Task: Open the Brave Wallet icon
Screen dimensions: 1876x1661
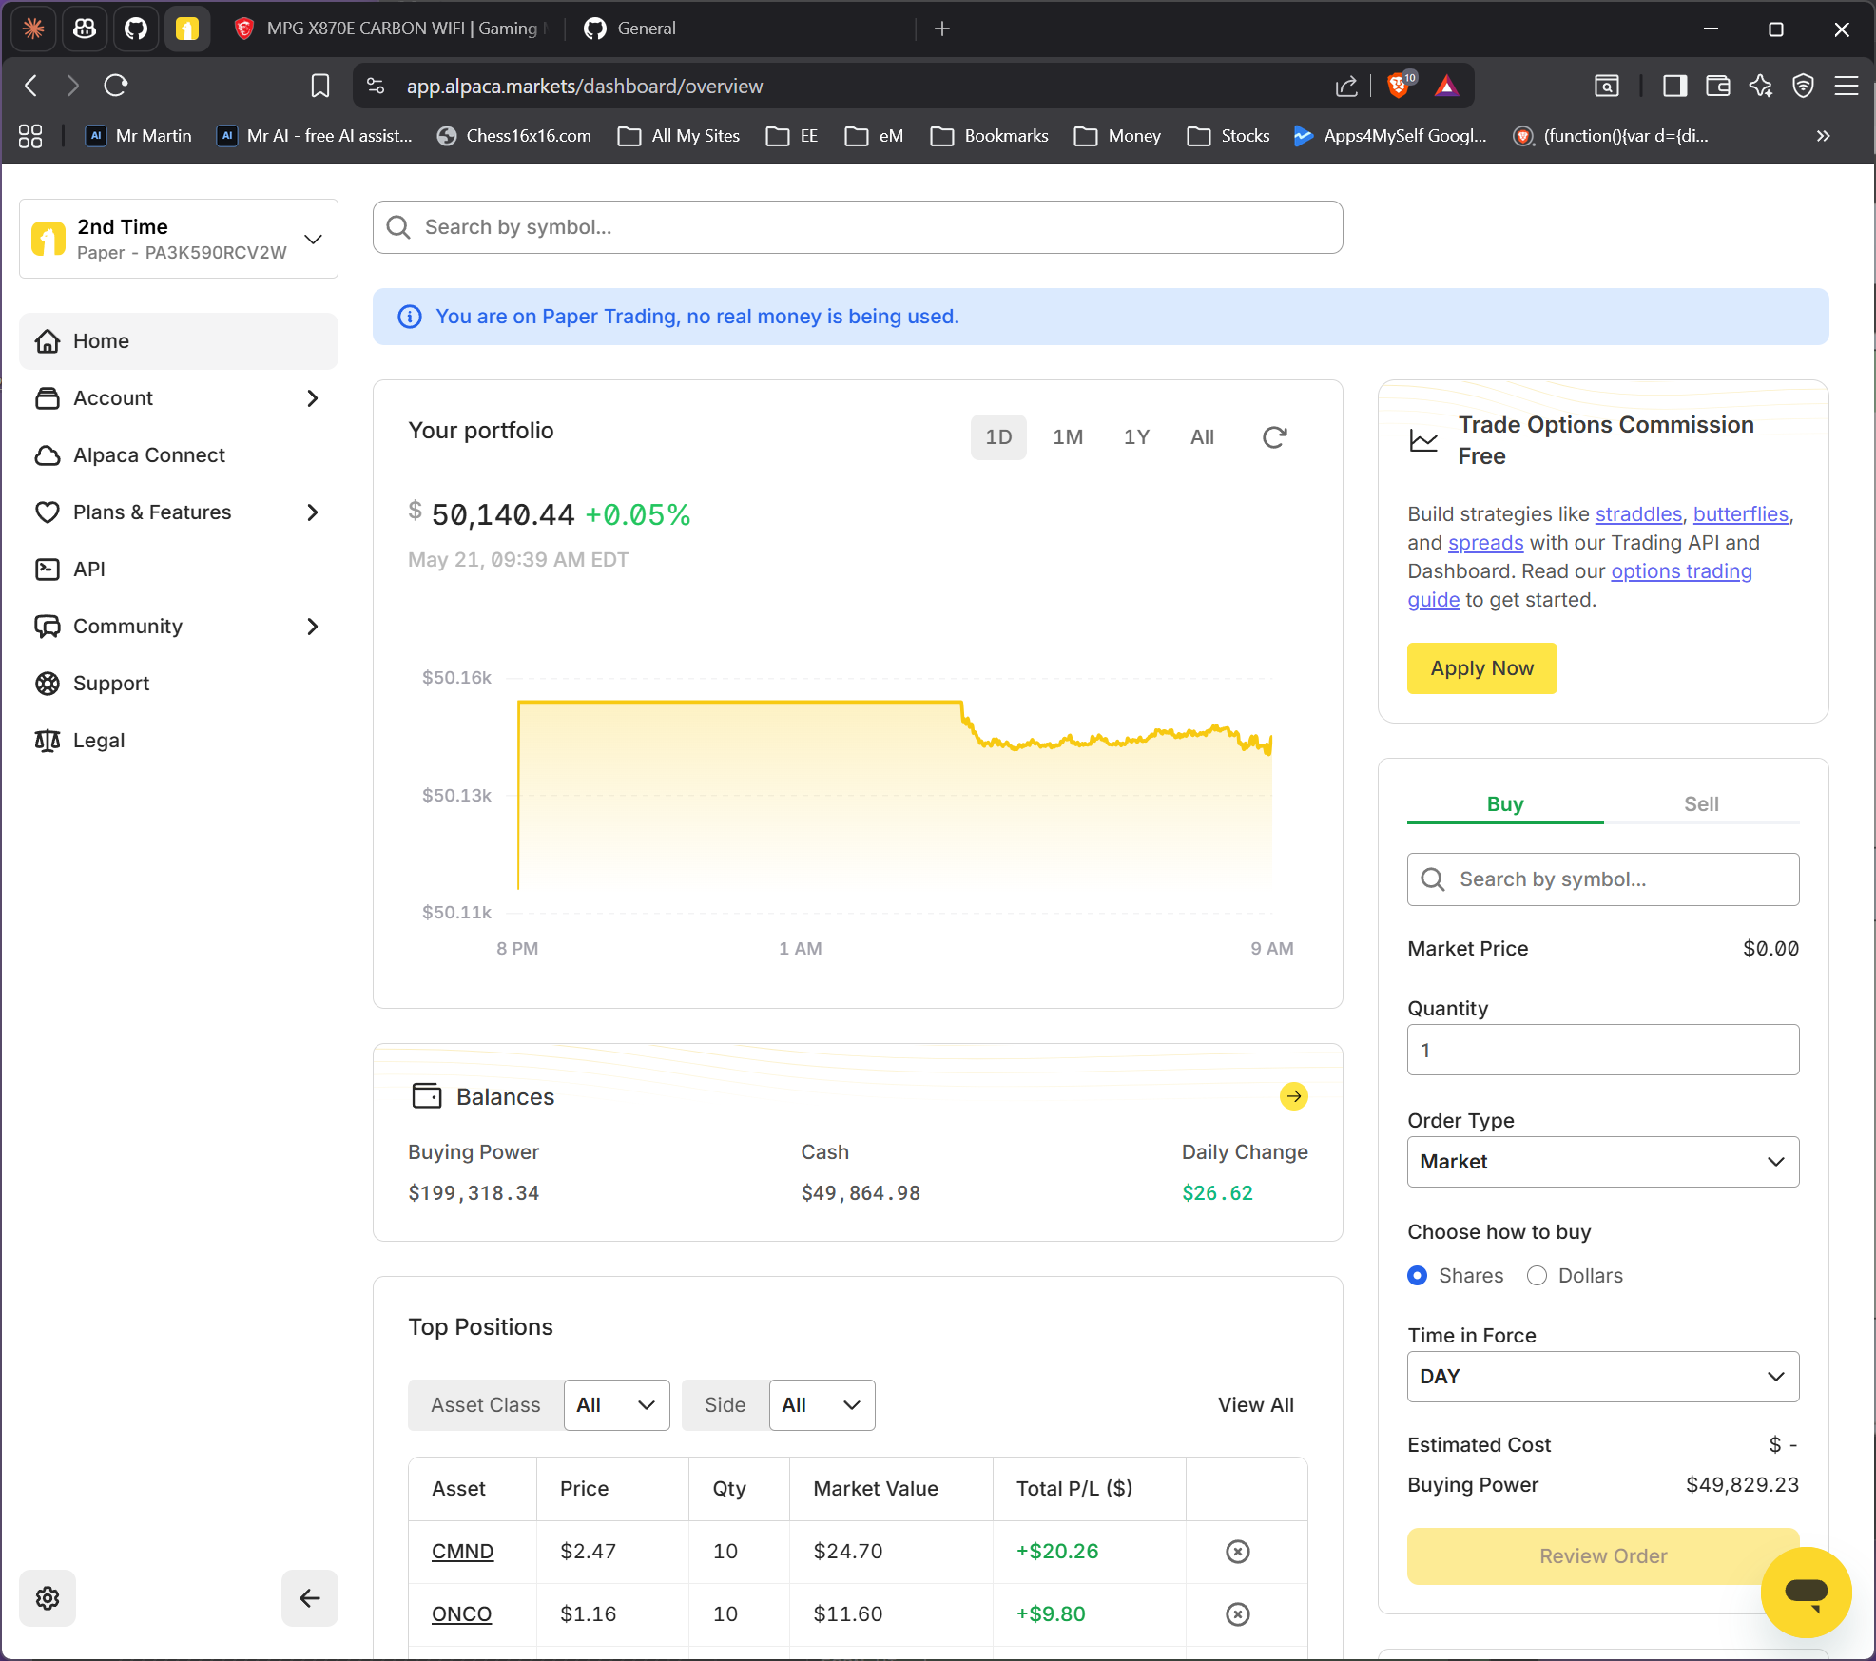Action: [x=1717, y=87]
